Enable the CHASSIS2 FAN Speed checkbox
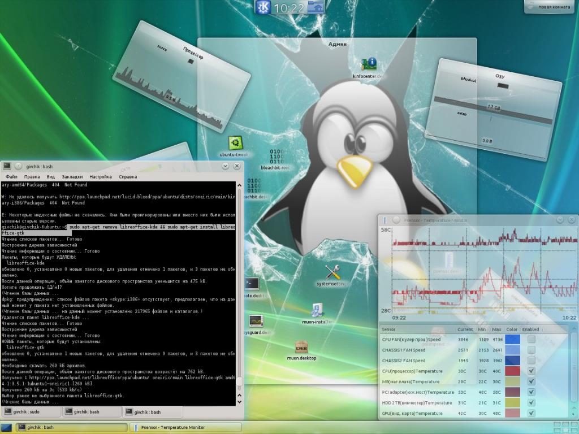Image resolution: width=579 pixels, height=434 pixels. [x=531, y=361]
